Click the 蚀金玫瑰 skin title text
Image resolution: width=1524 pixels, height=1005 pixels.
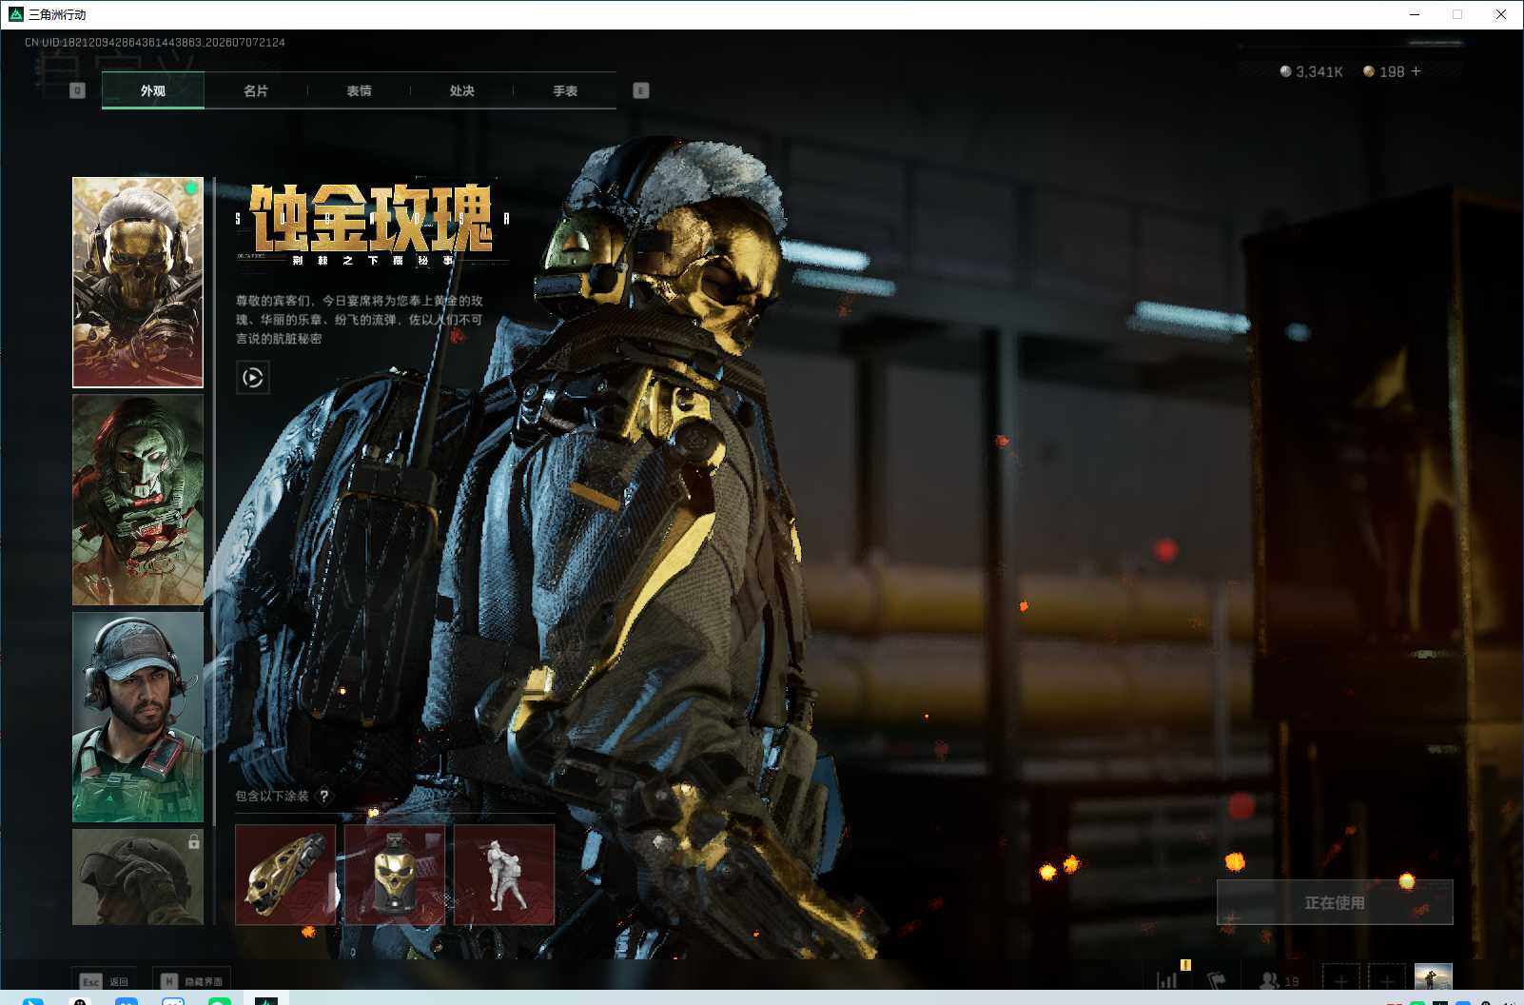tap(371, 217)
